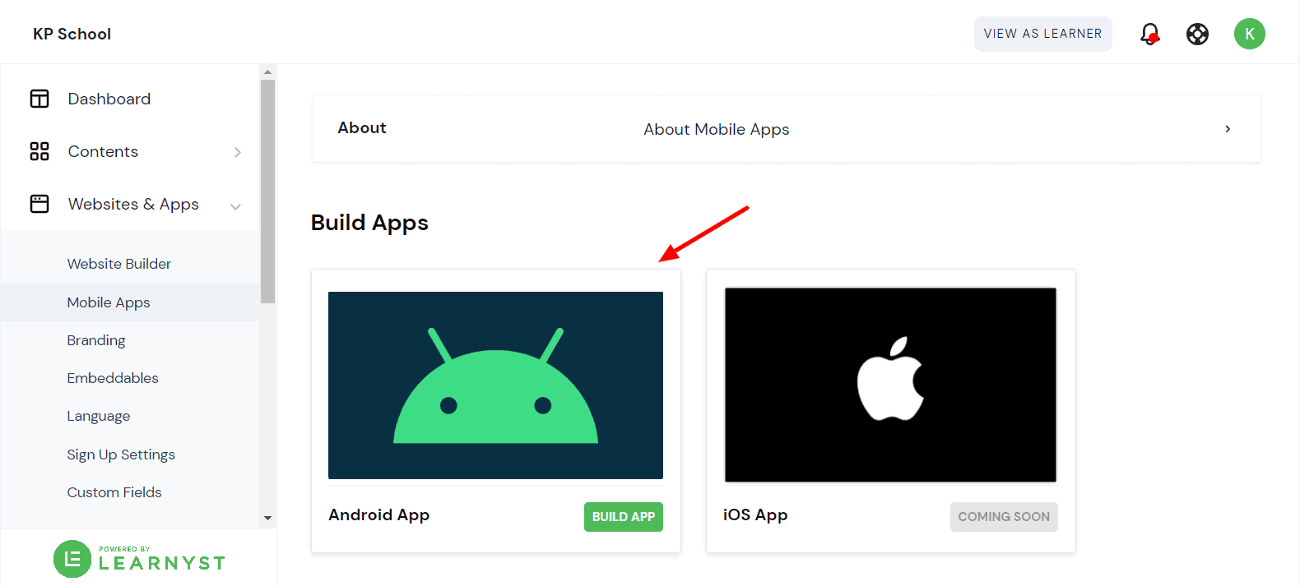
Task: Click the Learnyst logo in sidebar
Action: 139,559
